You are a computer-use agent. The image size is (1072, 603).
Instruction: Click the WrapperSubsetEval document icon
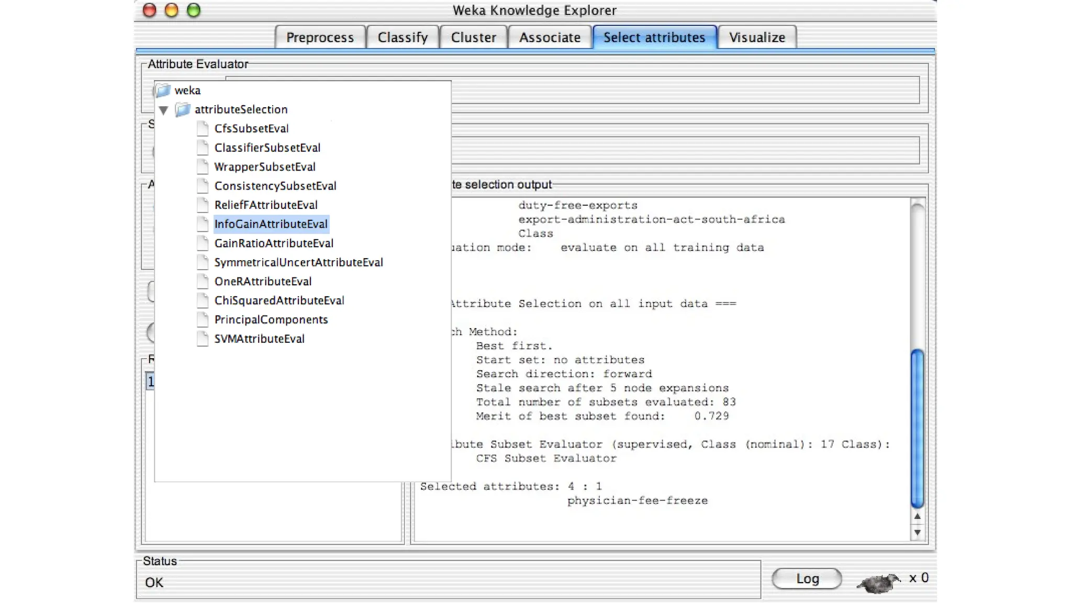click(x=203, y=167)
